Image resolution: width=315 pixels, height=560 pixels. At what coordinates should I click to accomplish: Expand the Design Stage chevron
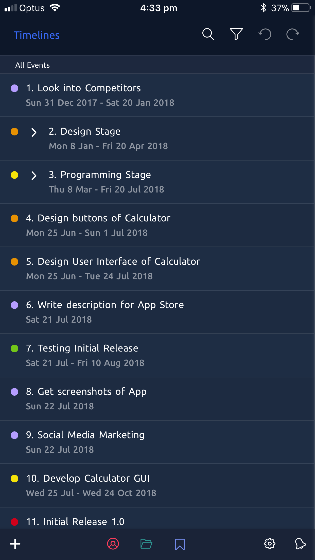[x=34, y=132]
